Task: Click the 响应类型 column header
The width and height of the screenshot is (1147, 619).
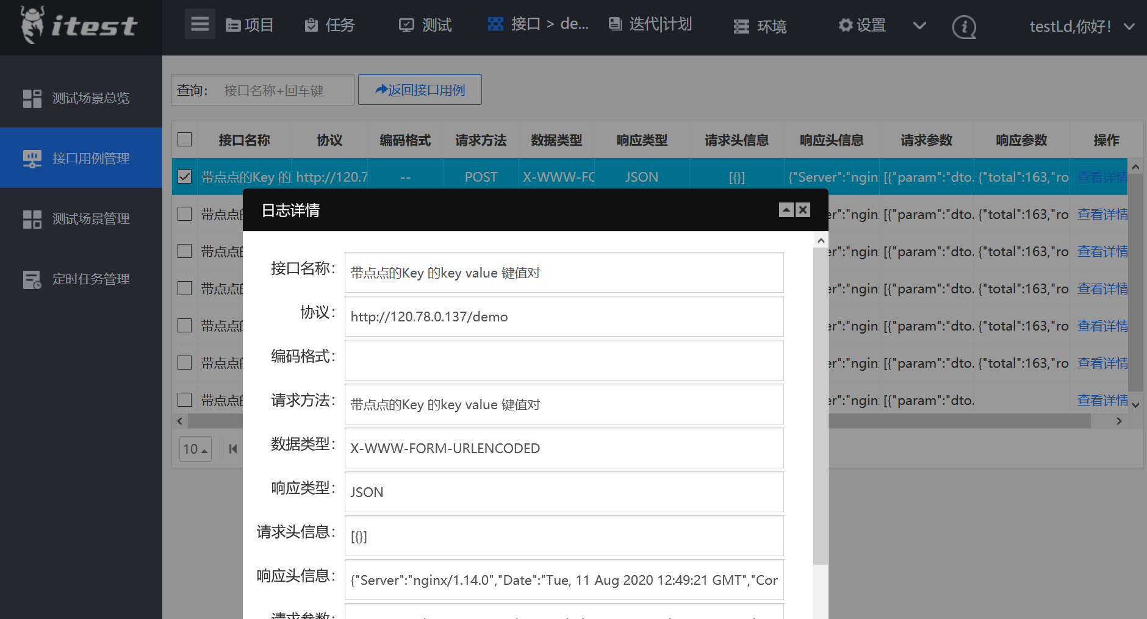Action: tap(642, 140)
